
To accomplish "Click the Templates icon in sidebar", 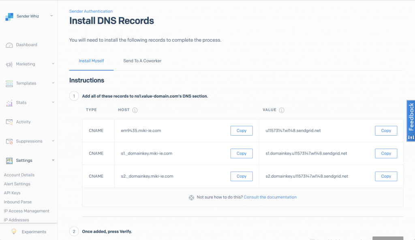I will [x=9, y=83].
